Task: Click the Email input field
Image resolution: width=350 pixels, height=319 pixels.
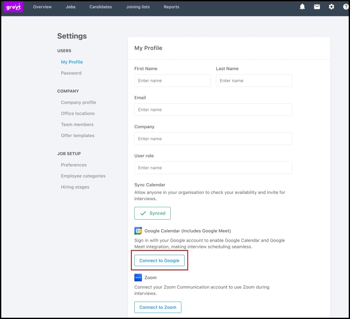Action: tap(213, 110)
